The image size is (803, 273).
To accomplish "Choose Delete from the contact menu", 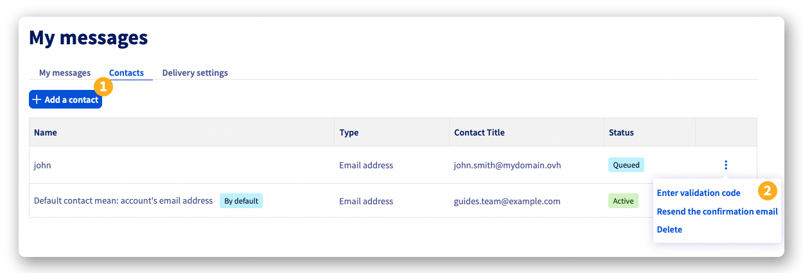I will [x=669, y=229].
